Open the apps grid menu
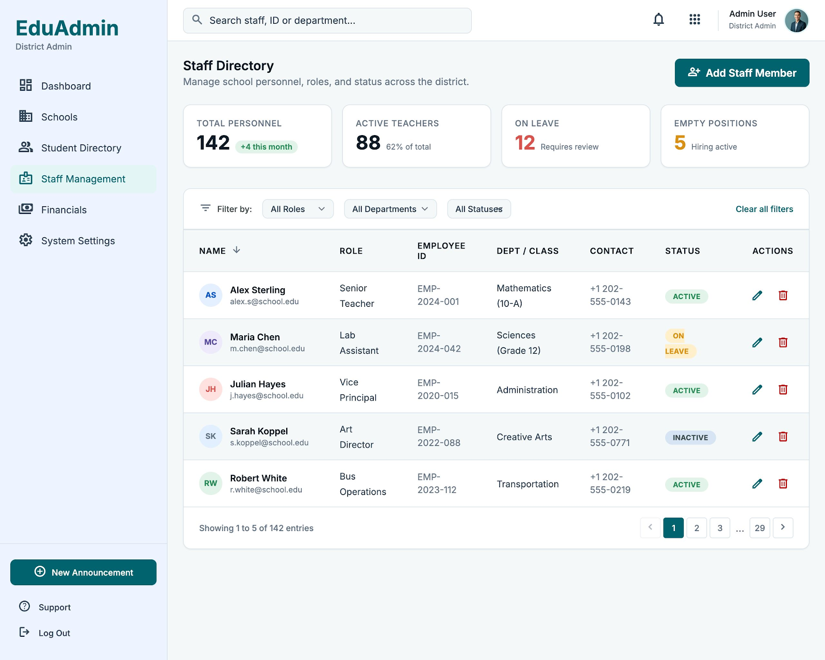Screen dimensions: 825x660 click(x=695, y=20)
